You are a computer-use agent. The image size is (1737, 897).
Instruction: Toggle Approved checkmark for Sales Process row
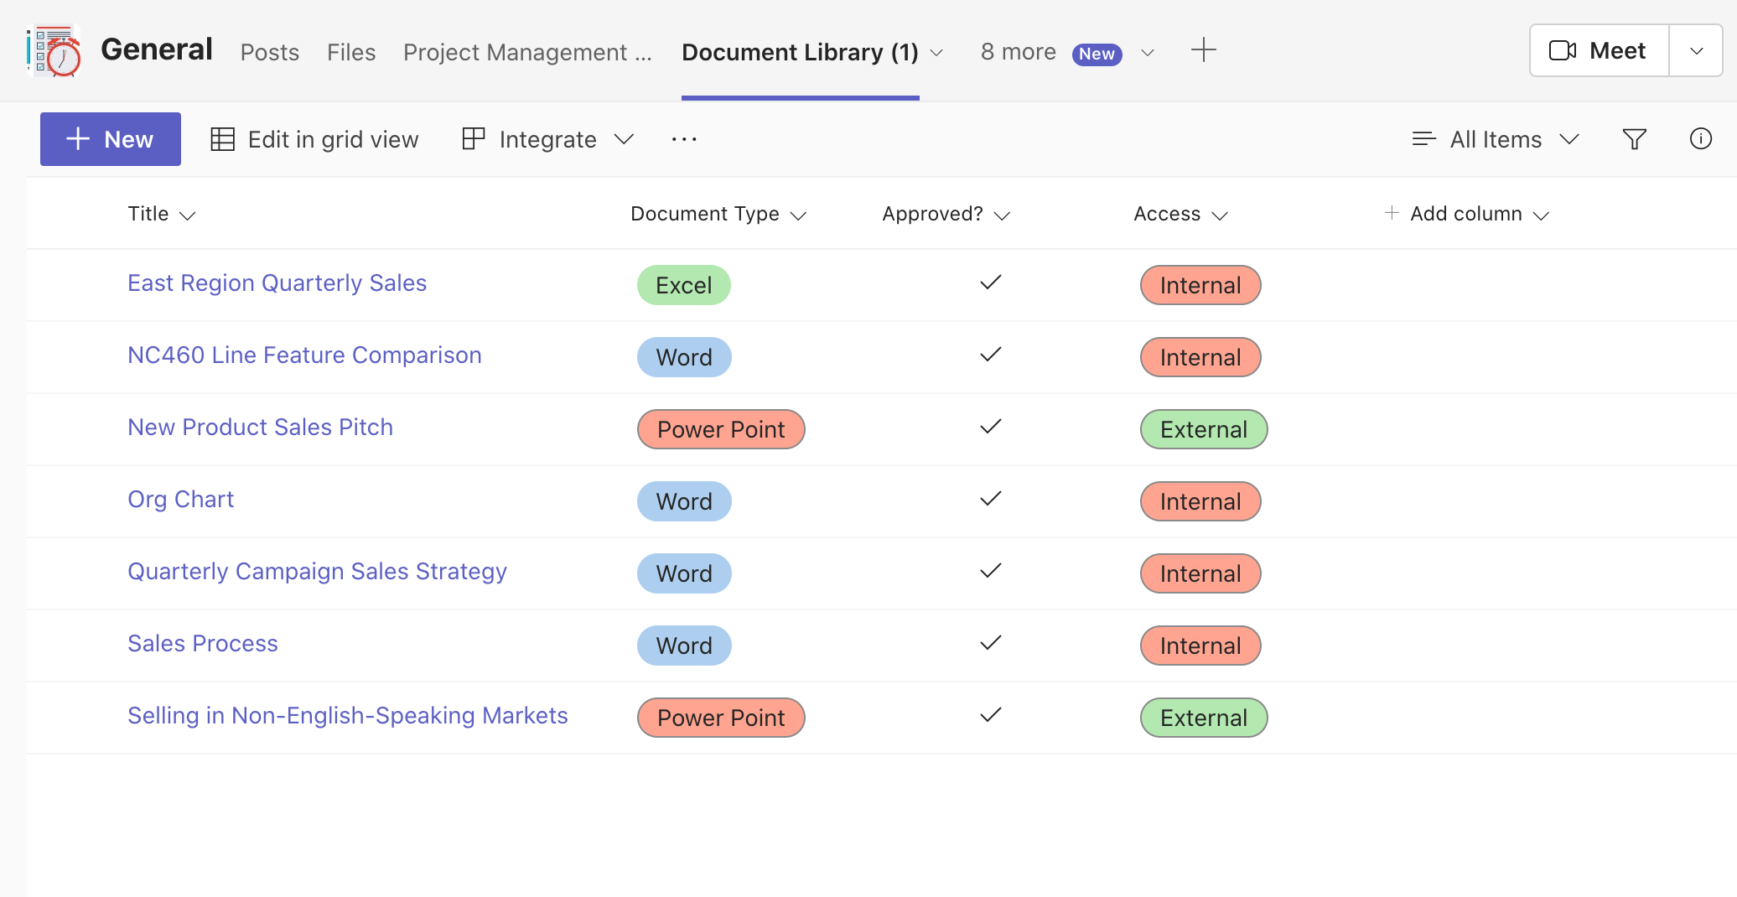(x=990, y=644)
